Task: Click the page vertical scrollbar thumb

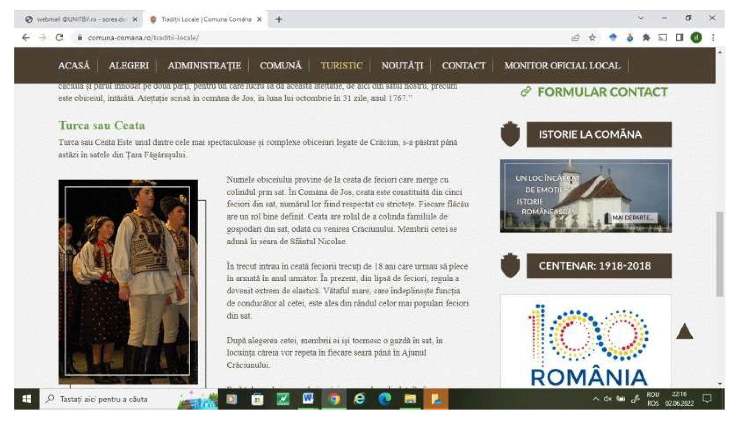Action: click(719, 254)
